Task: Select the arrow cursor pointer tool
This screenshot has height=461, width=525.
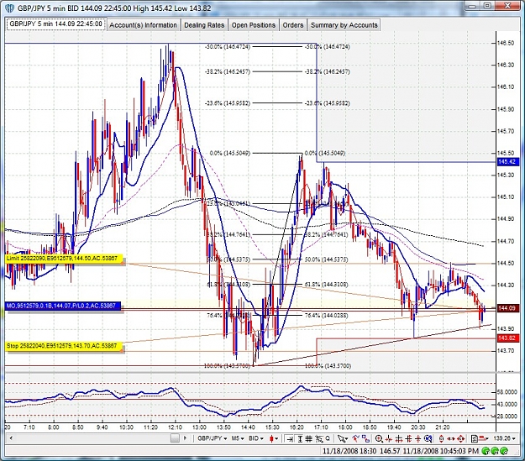Action: point(341,438)
